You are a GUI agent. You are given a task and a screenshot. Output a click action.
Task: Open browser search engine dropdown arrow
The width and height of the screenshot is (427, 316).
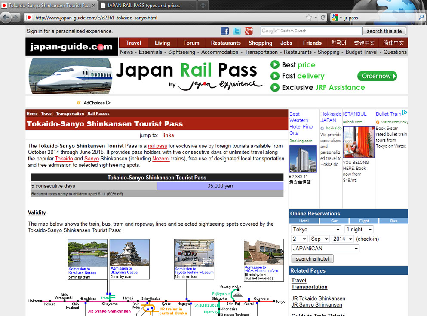click(341, 18)
